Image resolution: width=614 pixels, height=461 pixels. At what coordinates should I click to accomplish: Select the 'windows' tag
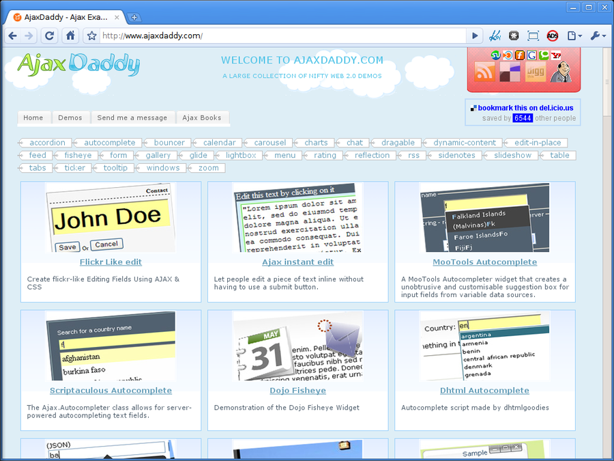tap(161, 168)
